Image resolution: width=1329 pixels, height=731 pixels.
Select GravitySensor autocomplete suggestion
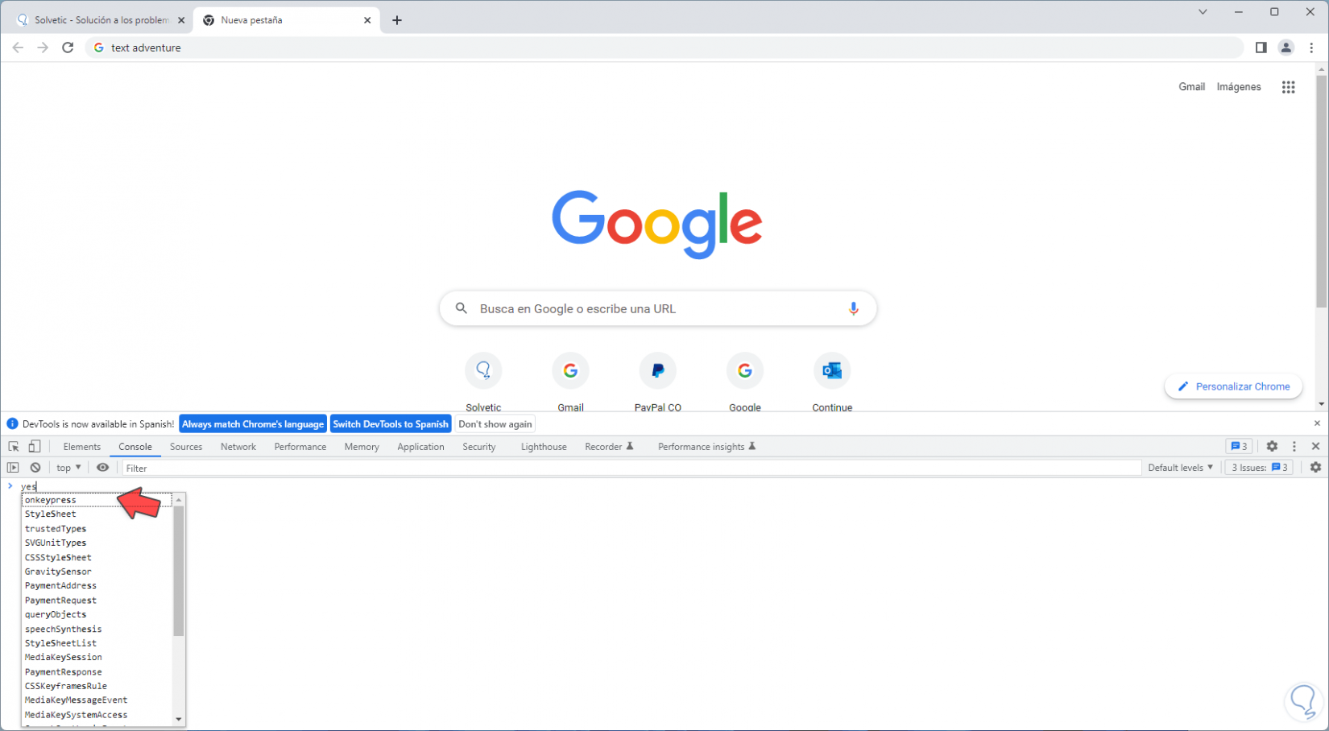97,572
